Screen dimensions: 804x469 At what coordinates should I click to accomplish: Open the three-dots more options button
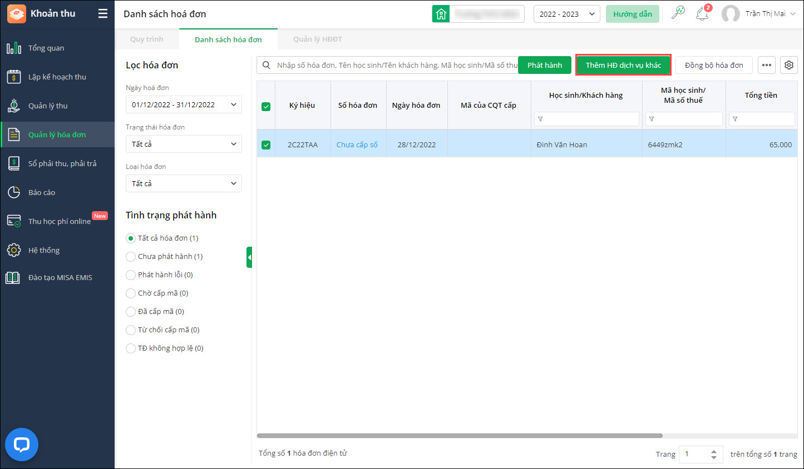pyautogui.click(x=767, y=65)
